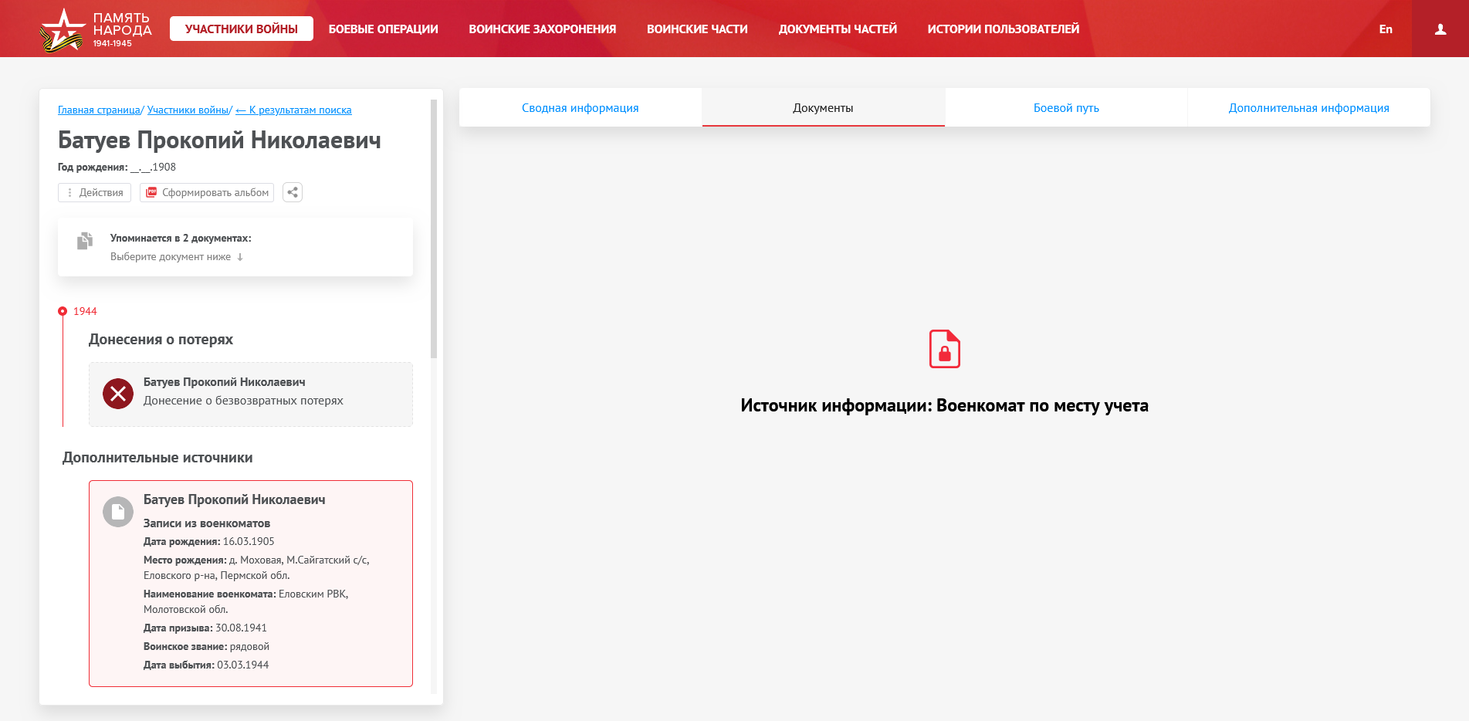Switch to Сводная информация tab
This screenshot has height=721, width=1469.
point(580,107)
